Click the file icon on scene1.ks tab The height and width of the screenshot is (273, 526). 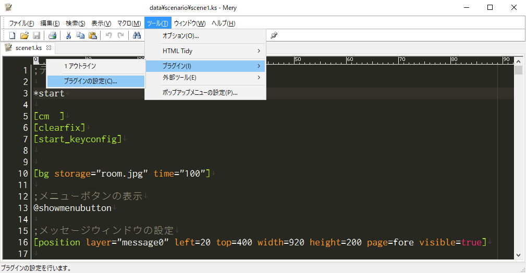(x=8, y=47)
